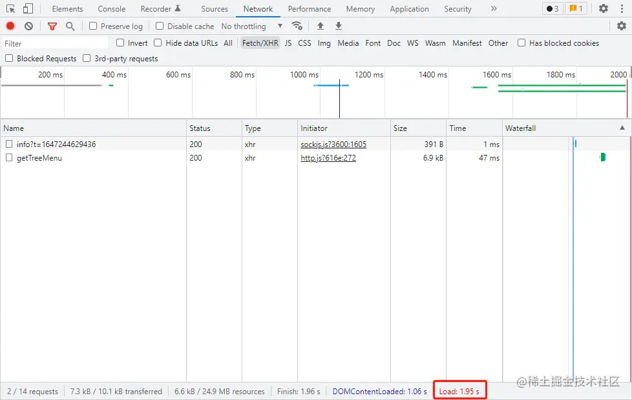This screenshot has width=632, height=400.
Task: Open DevTools three-dot customize menu
Action: pyautogui.click(x=622, y=8)
